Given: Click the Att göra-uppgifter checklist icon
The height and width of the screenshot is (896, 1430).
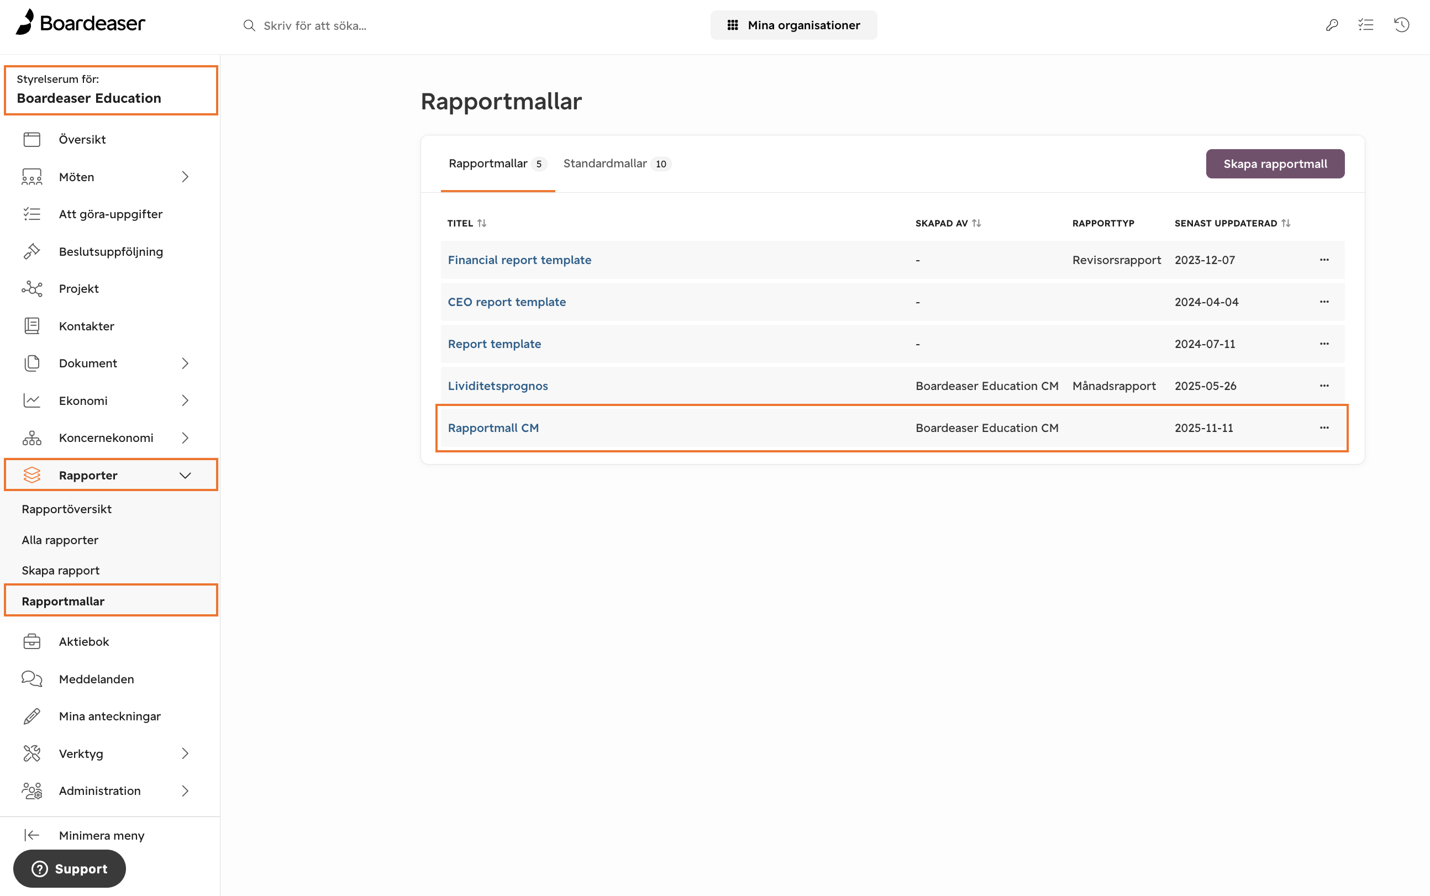Looking at the screenshot, I should 32,214.
